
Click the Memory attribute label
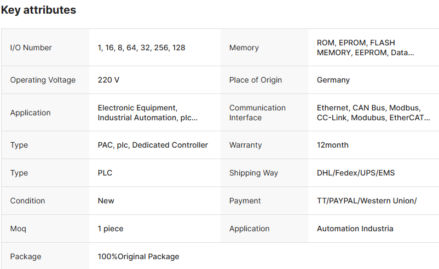click(x=244, y=48)
